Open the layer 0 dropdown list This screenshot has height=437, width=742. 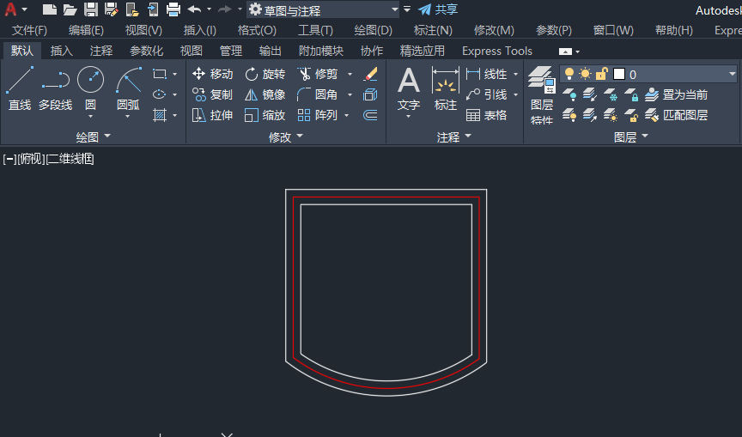[x=732, y=74]
